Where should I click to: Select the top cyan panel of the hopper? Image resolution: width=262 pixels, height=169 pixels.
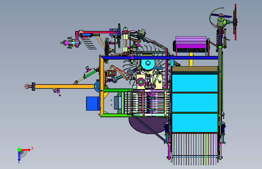[195, 83]
